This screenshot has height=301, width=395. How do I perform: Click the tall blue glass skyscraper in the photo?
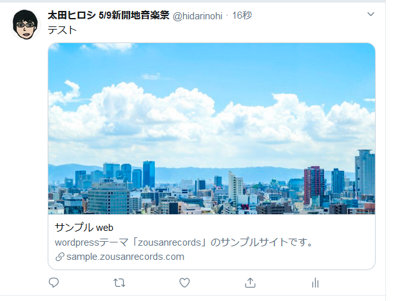click(x=149, y=174)
